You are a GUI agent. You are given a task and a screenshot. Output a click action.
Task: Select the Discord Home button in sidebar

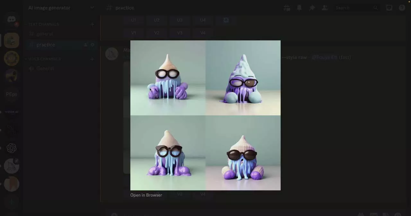click(12, 19)
